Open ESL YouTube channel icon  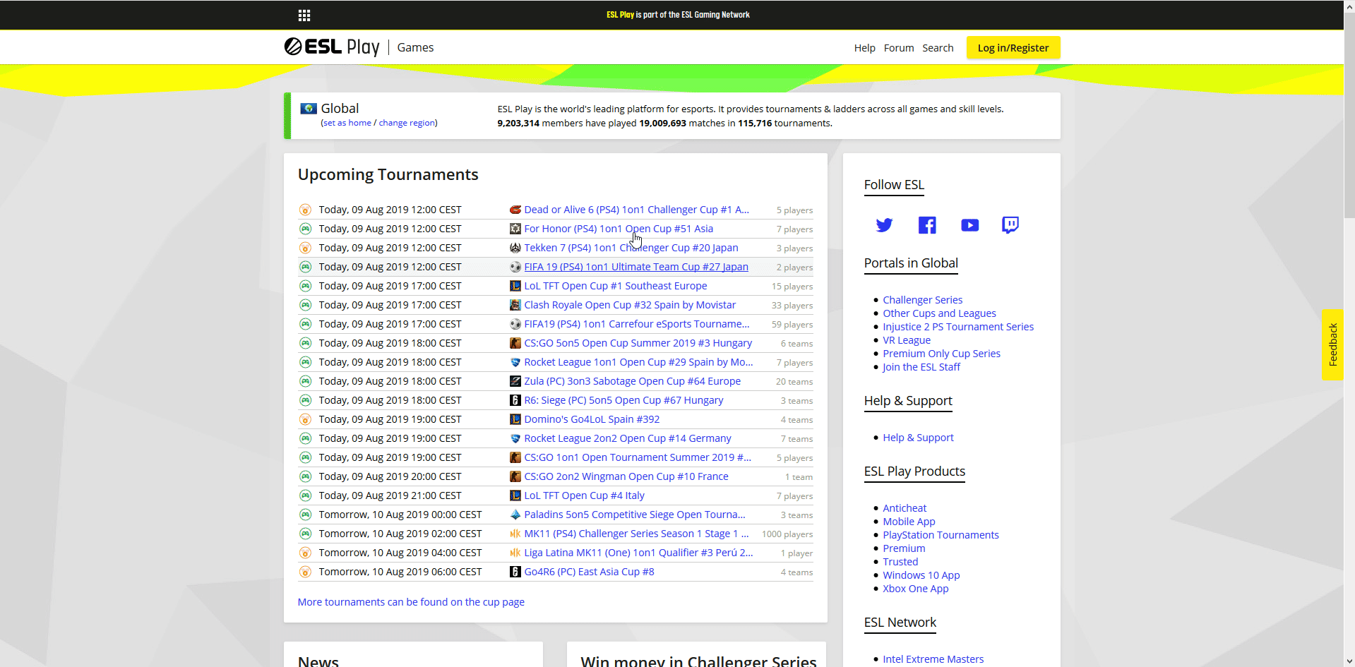[970, 225]
